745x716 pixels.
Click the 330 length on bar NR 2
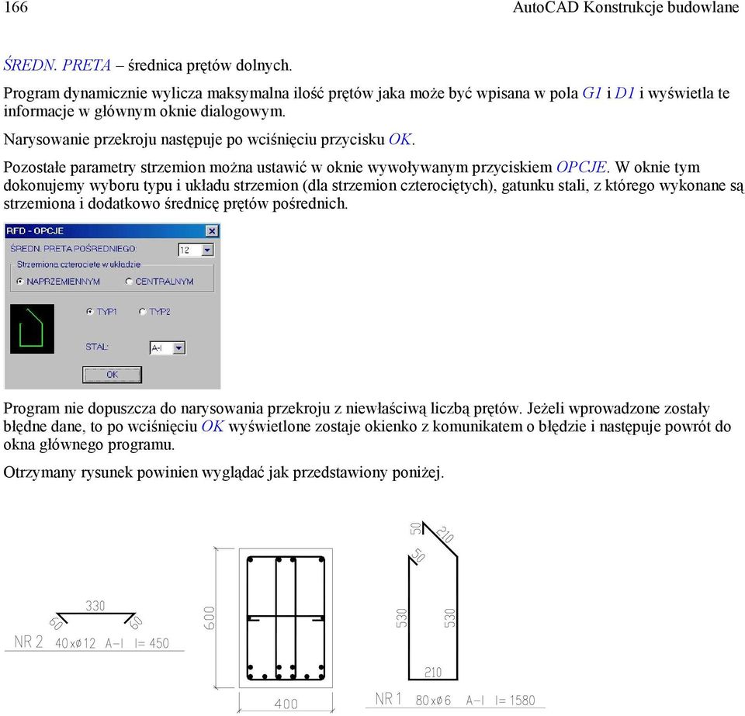95,606
